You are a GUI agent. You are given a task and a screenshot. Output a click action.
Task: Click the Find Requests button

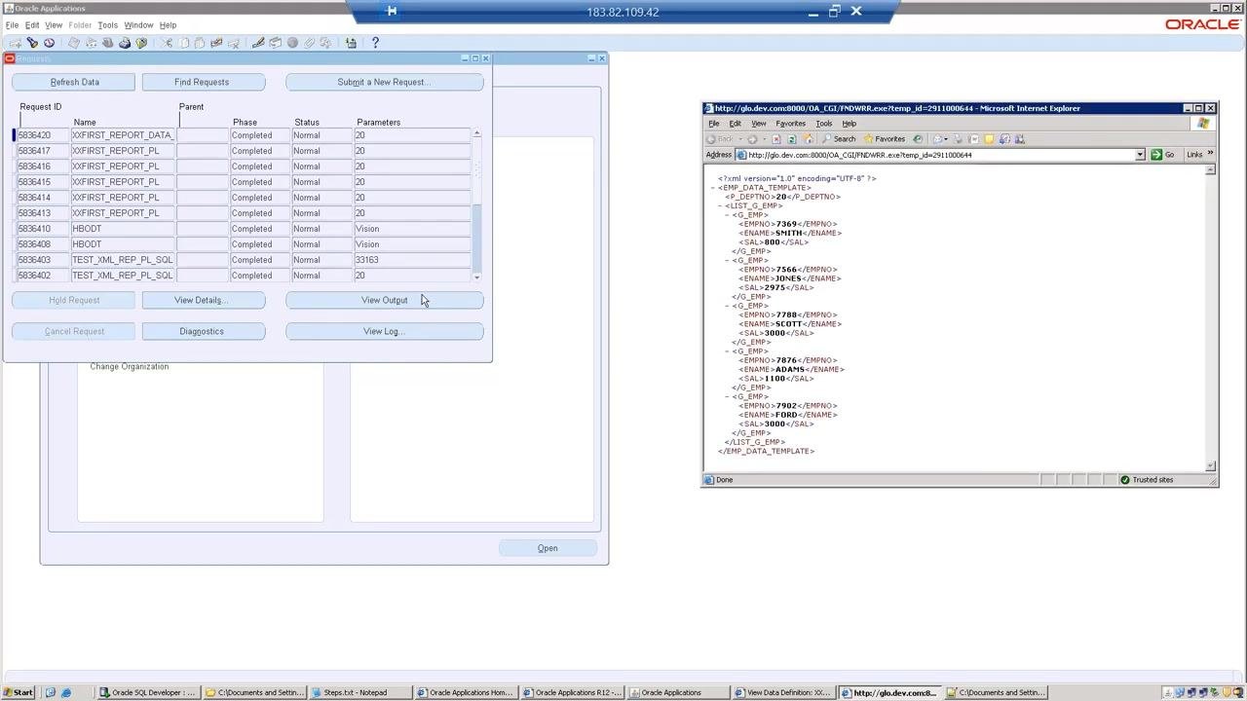pos(202,82)
